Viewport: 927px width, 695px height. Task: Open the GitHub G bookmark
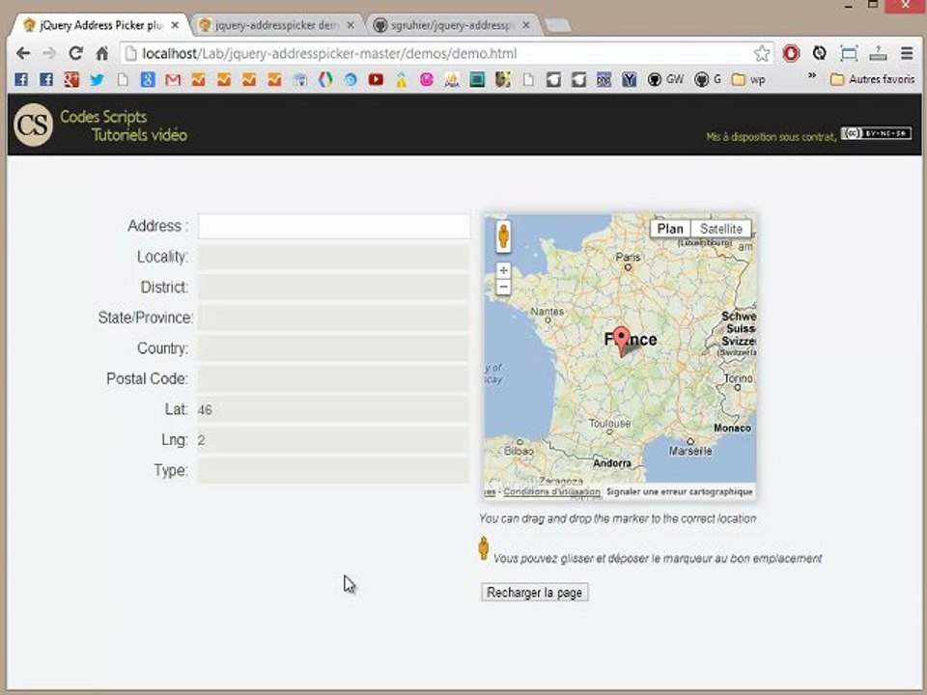pyautogui.click(x=708, y=79)
